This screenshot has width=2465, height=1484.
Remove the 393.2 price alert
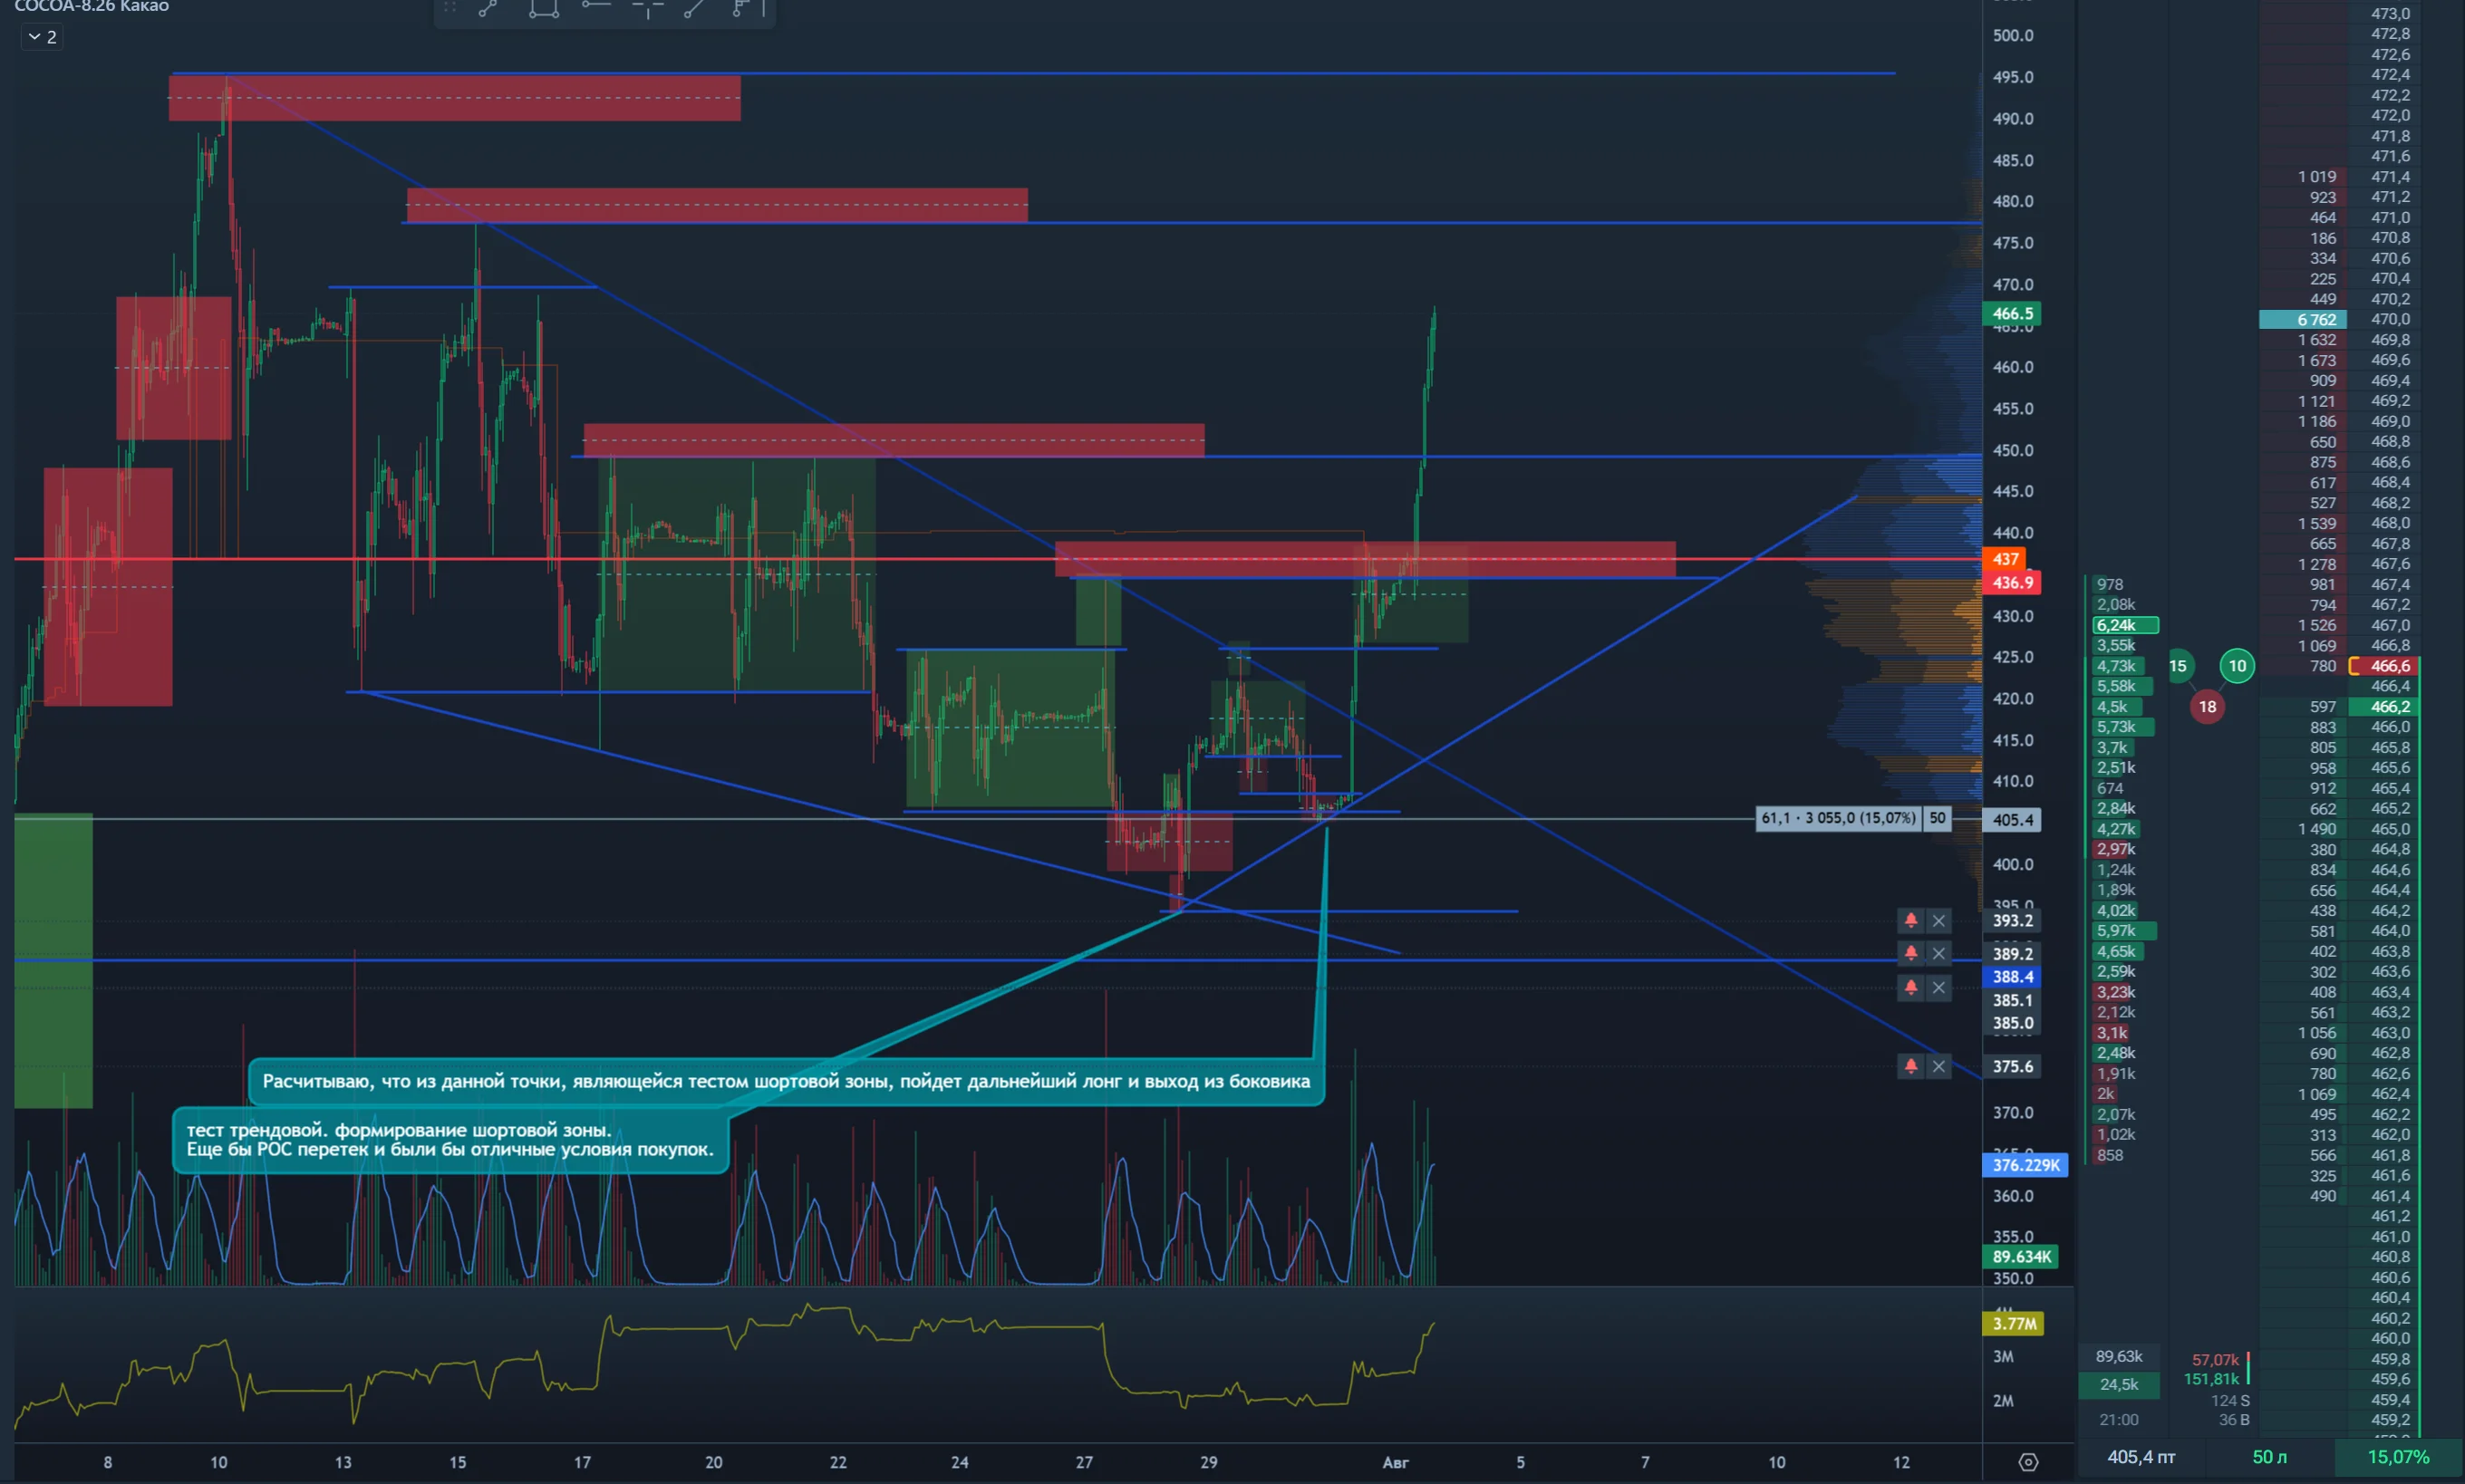point(1938,921)
